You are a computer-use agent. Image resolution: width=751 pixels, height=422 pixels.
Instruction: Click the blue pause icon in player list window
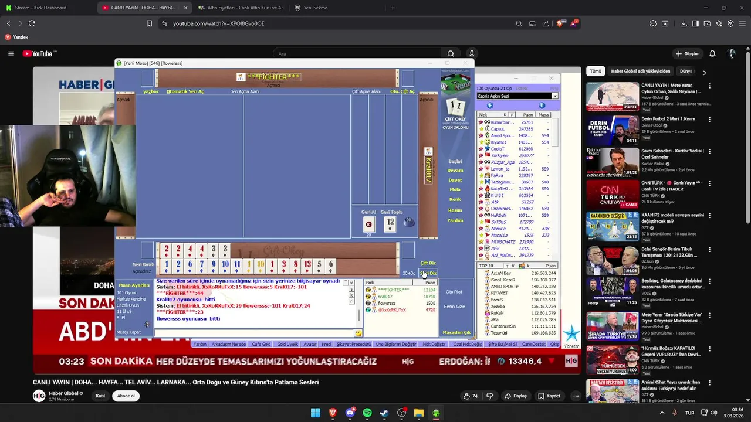542,105
